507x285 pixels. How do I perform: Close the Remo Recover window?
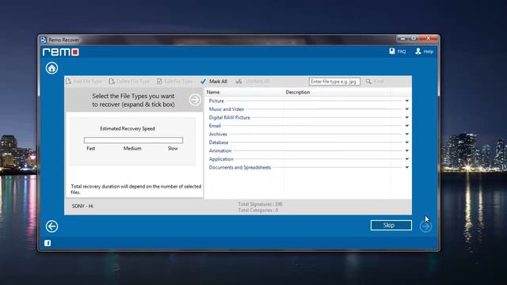click(x=428, y=39)
